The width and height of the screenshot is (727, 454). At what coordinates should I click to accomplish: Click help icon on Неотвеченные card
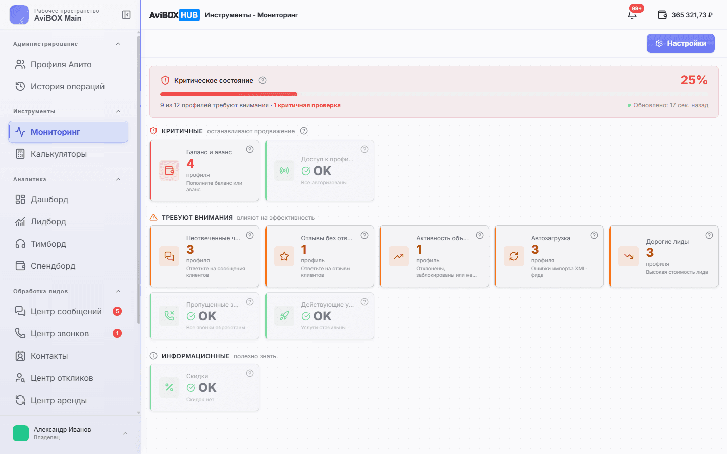tap(250, 235)
